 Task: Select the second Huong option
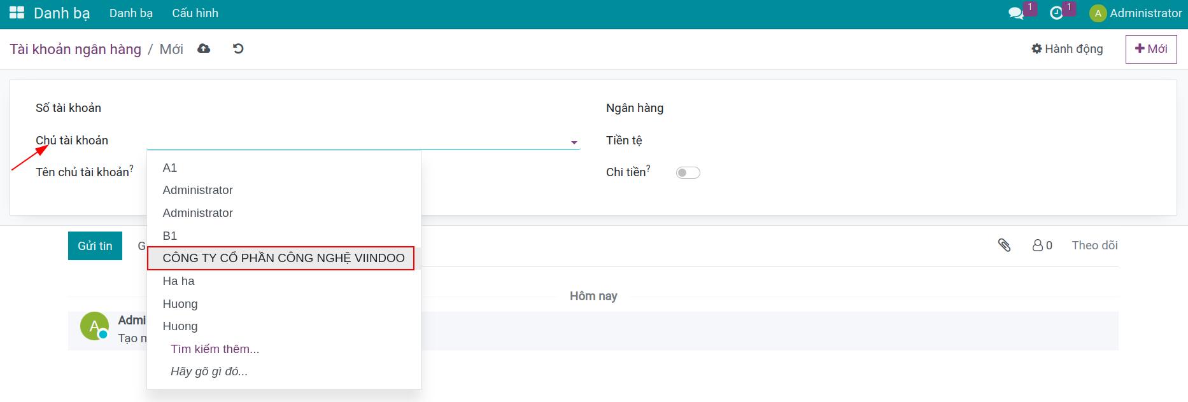[284, 326]
